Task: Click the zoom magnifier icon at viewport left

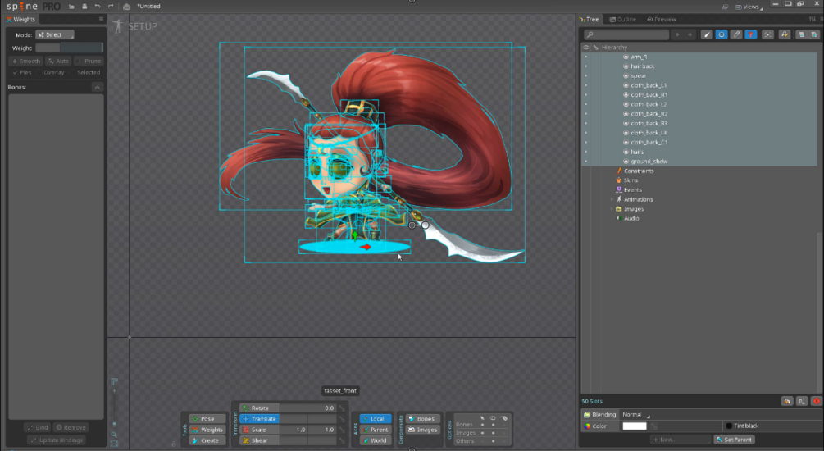Action: tap(114, 435)
